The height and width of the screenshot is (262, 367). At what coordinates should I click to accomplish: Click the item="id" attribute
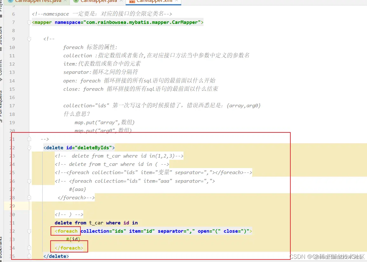tap(142, 231)
